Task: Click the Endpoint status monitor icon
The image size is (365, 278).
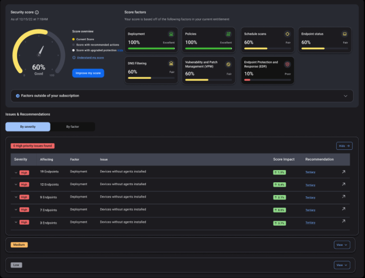Action: click(x=345, y=34)
